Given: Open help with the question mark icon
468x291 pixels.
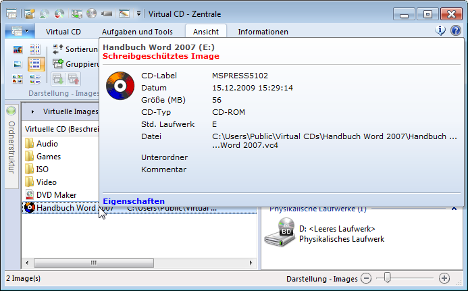Looking at the screenshot, I should [456, 30].
